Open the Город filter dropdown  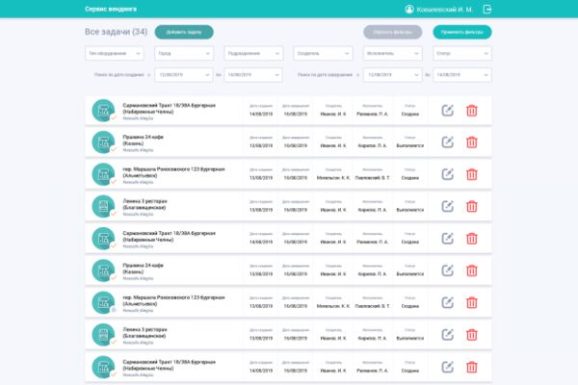coord(184,54)
